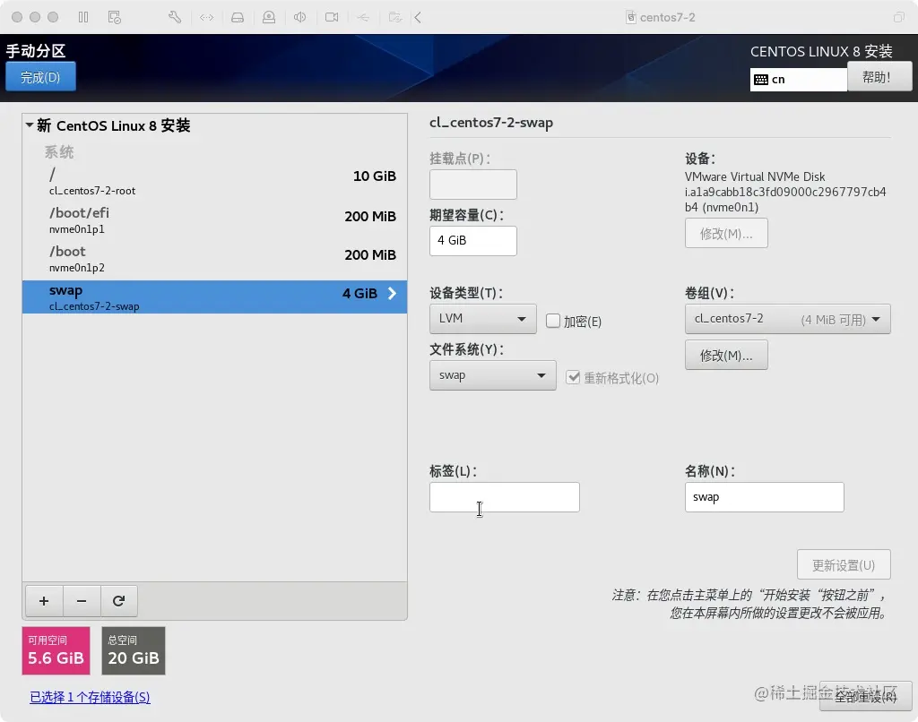
Task: Click the 系统 section label
Action: (x=59, y=152)
